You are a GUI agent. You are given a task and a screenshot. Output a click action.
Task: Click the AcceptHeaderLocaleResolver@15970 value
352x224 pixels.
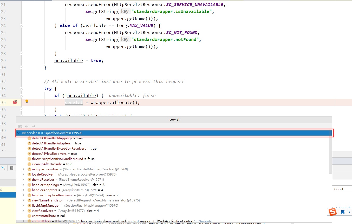pyautogui.click(x=87, y=174)
